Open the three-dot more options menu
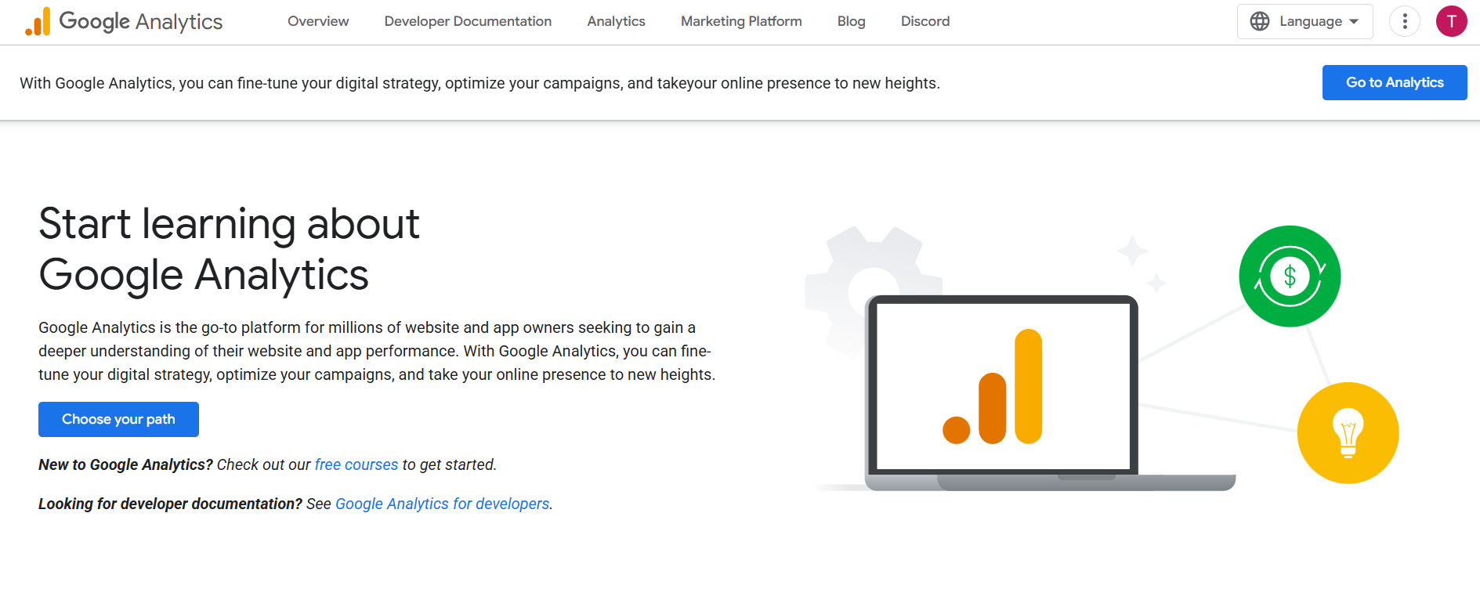The height and width of the screenshot is (589, 1480). pyautogui.click(x=1405, y=21)
